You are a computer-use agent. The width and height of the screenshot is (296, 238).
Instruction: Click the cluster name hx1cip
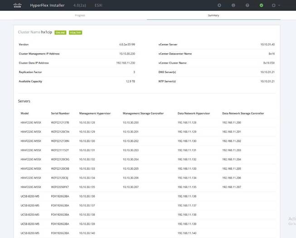46,32
